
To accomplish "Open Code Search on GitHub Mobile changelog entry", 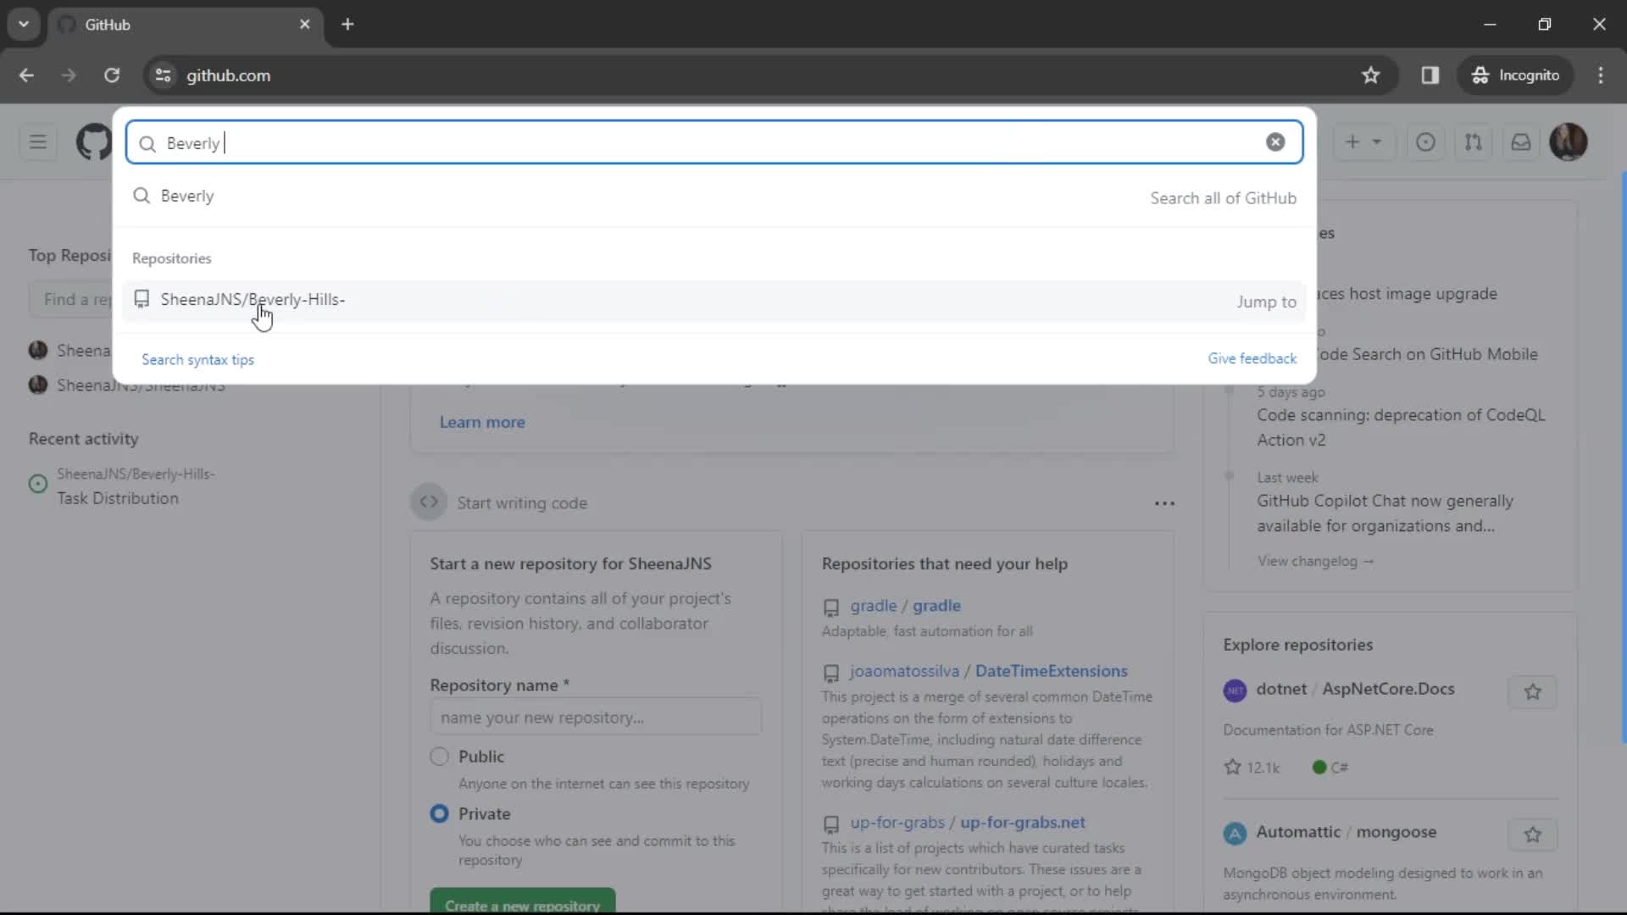I will [x=1428, y=354].
